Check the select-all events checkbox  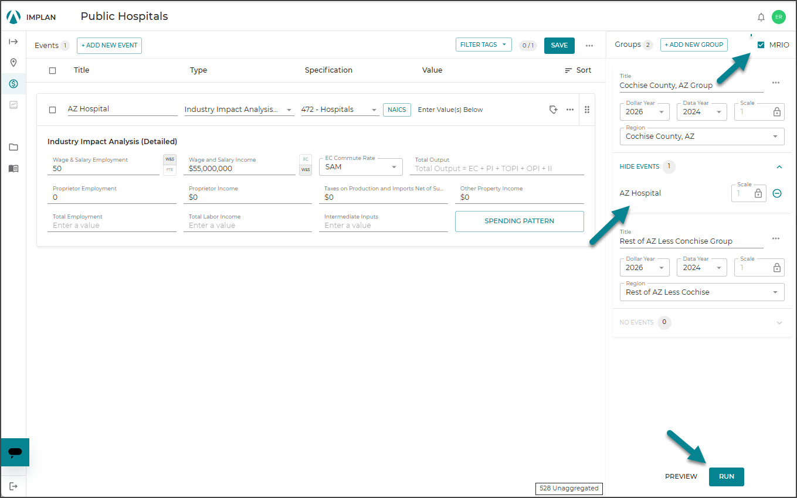53,70
